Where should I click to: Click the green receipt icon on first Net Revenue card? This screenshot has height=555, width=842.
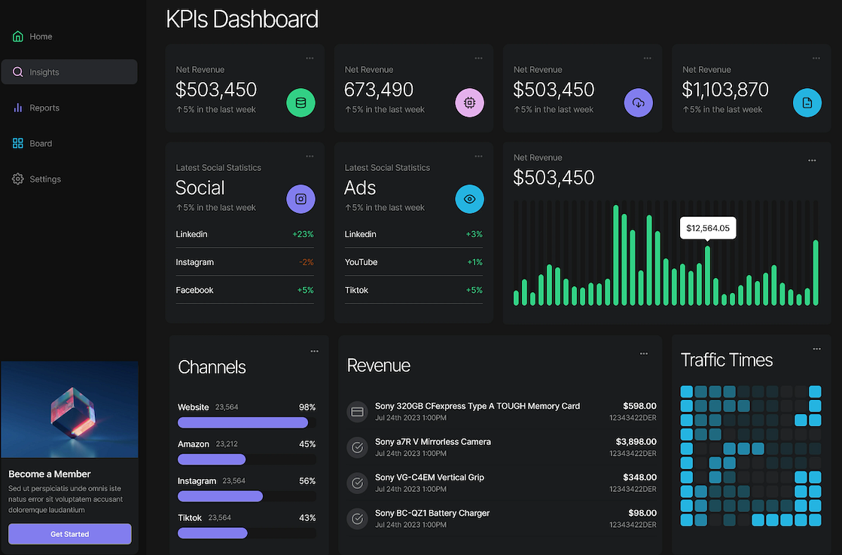point(300,102)
